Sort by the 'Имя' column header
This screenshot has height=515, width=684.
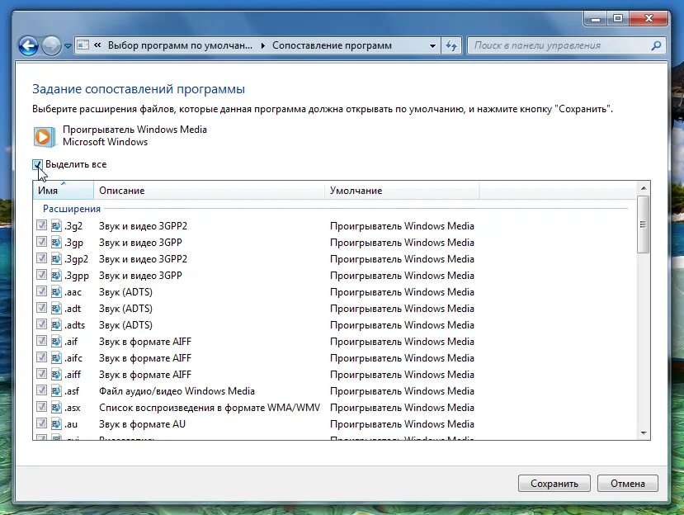(64, 191)
